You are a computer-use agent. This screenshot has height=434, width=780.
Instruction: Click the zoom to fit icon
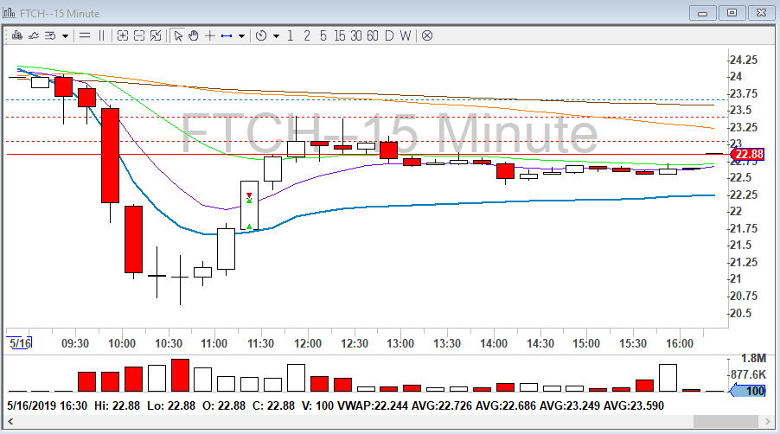point(156,35)
